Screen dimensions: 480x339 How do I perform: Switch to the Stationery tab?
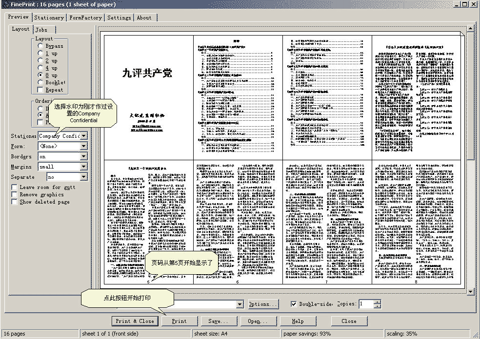click(49, 18)
